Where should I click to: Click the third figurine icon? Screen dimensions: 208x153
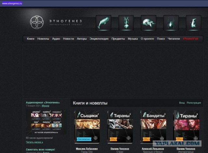(149, 23)
